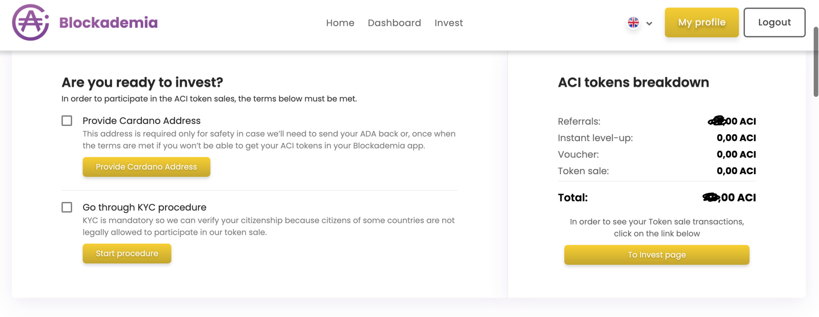This screenshot has height=317, width=819.
Task: Click the Token sale amount
Action: click(x=736, y=171)
